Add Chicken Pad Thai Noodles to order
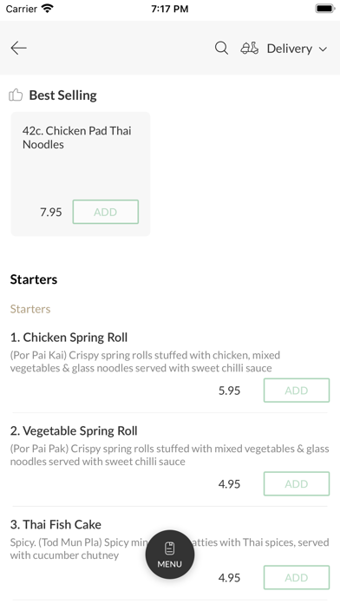 (x=106, y=212)
